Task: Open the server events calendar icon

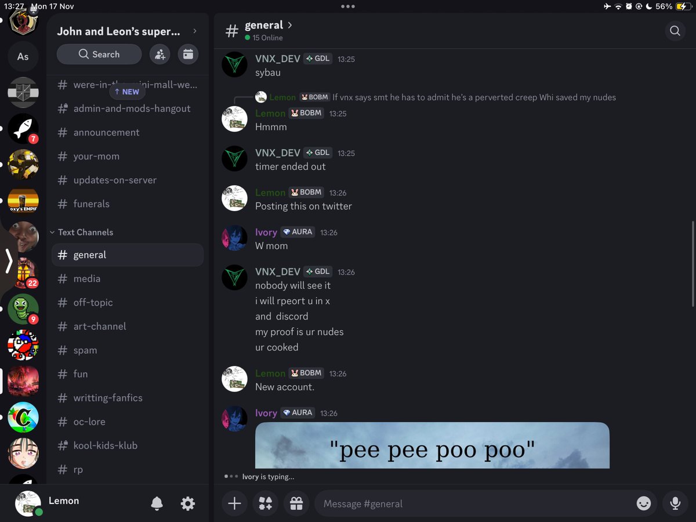Action: (x=188, y=55)
